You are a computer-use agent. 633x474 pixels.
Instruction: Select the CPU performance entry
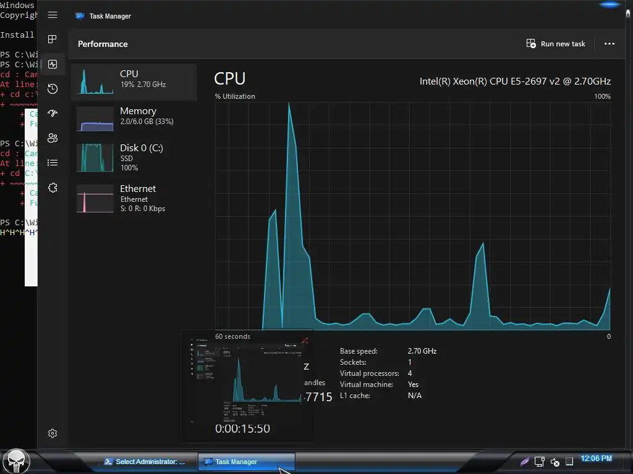coord(134,82)
